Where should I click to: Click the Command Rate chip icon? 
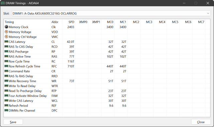pyautogui.click(x=6, y=71)
